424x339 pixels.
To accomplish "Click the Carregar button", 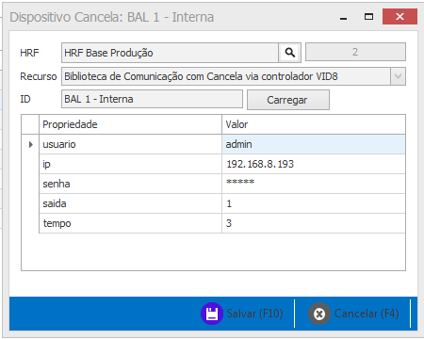I will [x=288, y=100].
